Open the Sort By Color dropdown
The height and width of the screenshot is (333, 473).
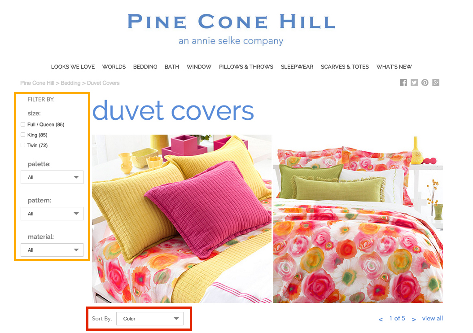click(149, 319)
